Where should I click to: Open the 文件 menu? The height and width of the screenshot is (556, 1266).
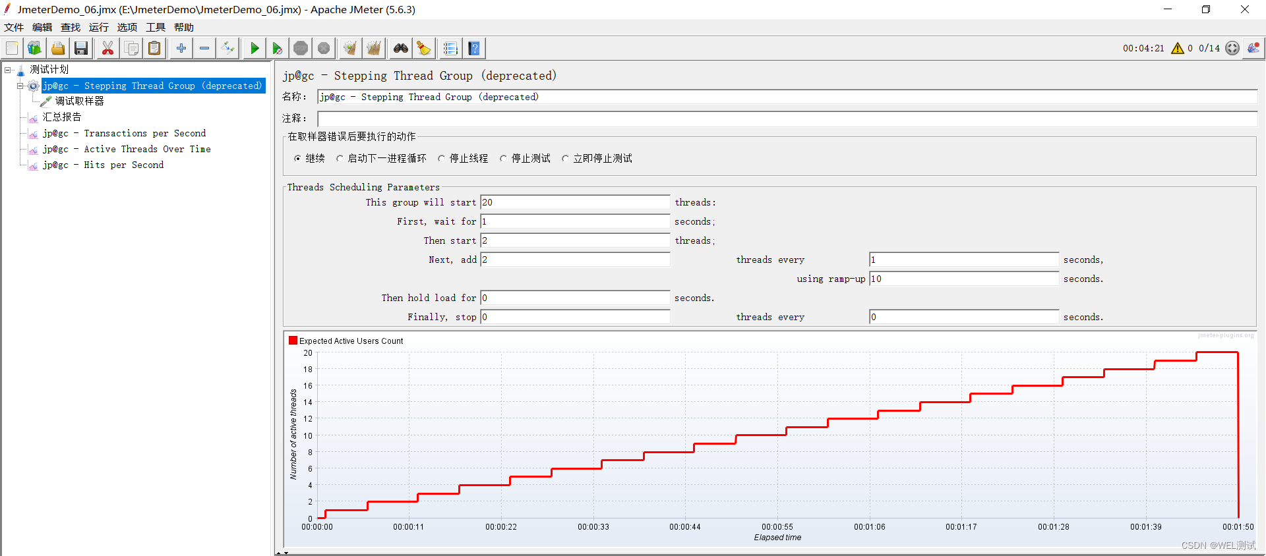[x=14, y=27]
